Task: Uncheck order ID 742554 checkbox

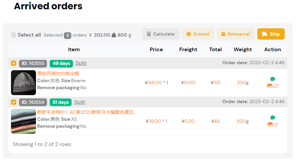Action: pyautogui.click(x=14, y=102)
